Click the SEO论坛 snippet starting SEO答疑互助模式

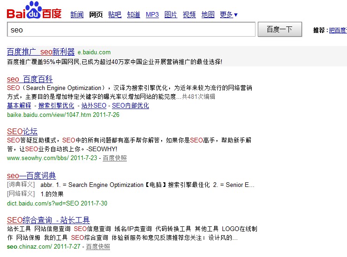(x=129, y=145)
